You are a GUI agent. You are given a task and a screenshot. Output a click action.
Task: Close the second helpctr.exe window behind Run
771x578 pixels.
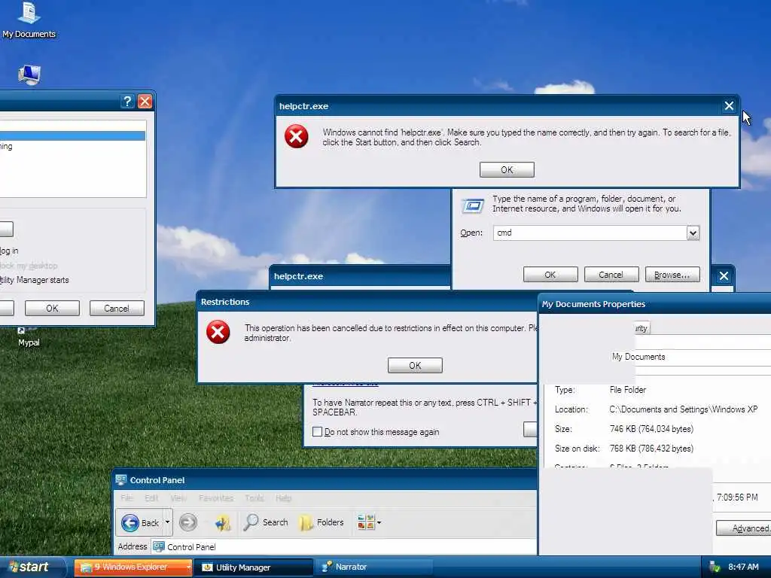click(724, 276)
